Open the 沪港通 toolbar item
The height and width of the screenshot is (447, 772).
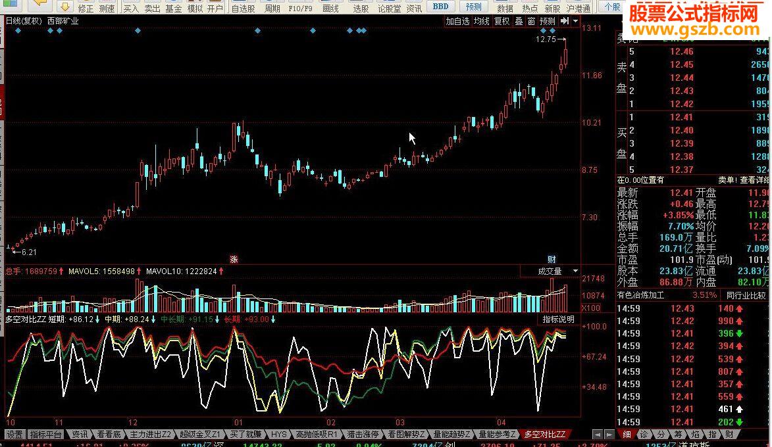point(579,8)
